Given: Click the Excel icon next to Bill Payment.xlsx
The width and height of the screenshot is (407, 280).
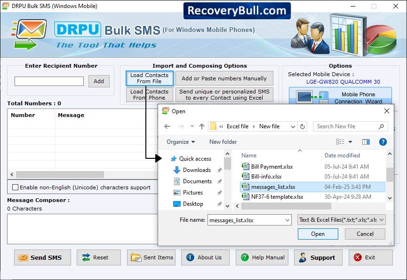Looking at the screenshot, I should pyautogui.click(x=245, y=166).
